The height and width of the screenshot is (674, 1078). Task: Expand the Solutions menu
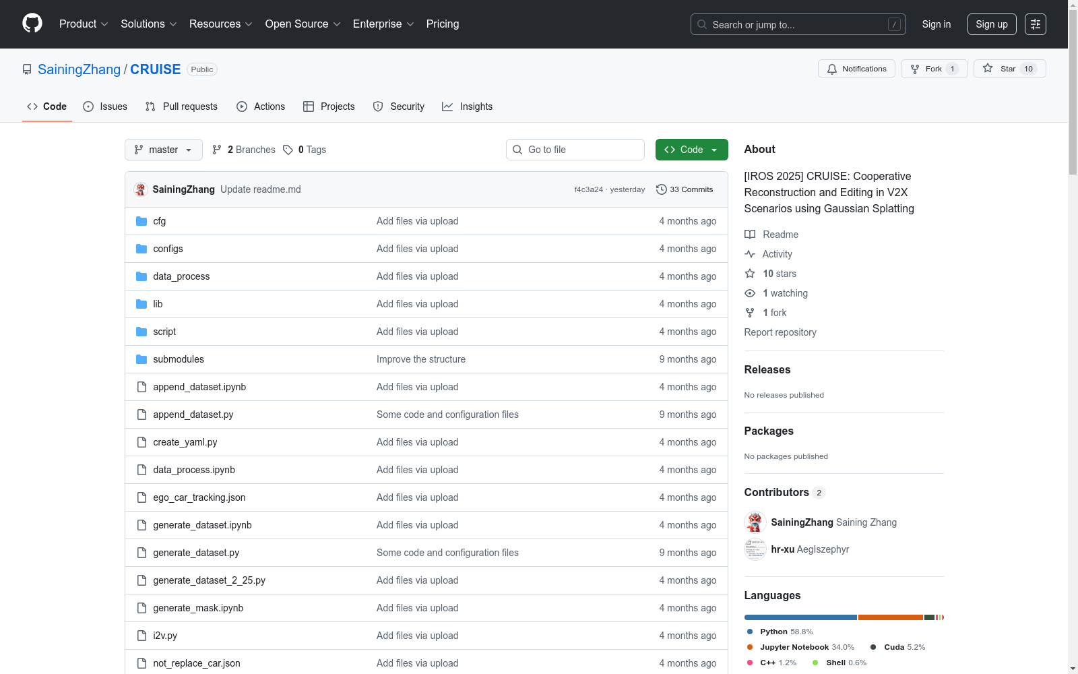[x=149, y=24]
